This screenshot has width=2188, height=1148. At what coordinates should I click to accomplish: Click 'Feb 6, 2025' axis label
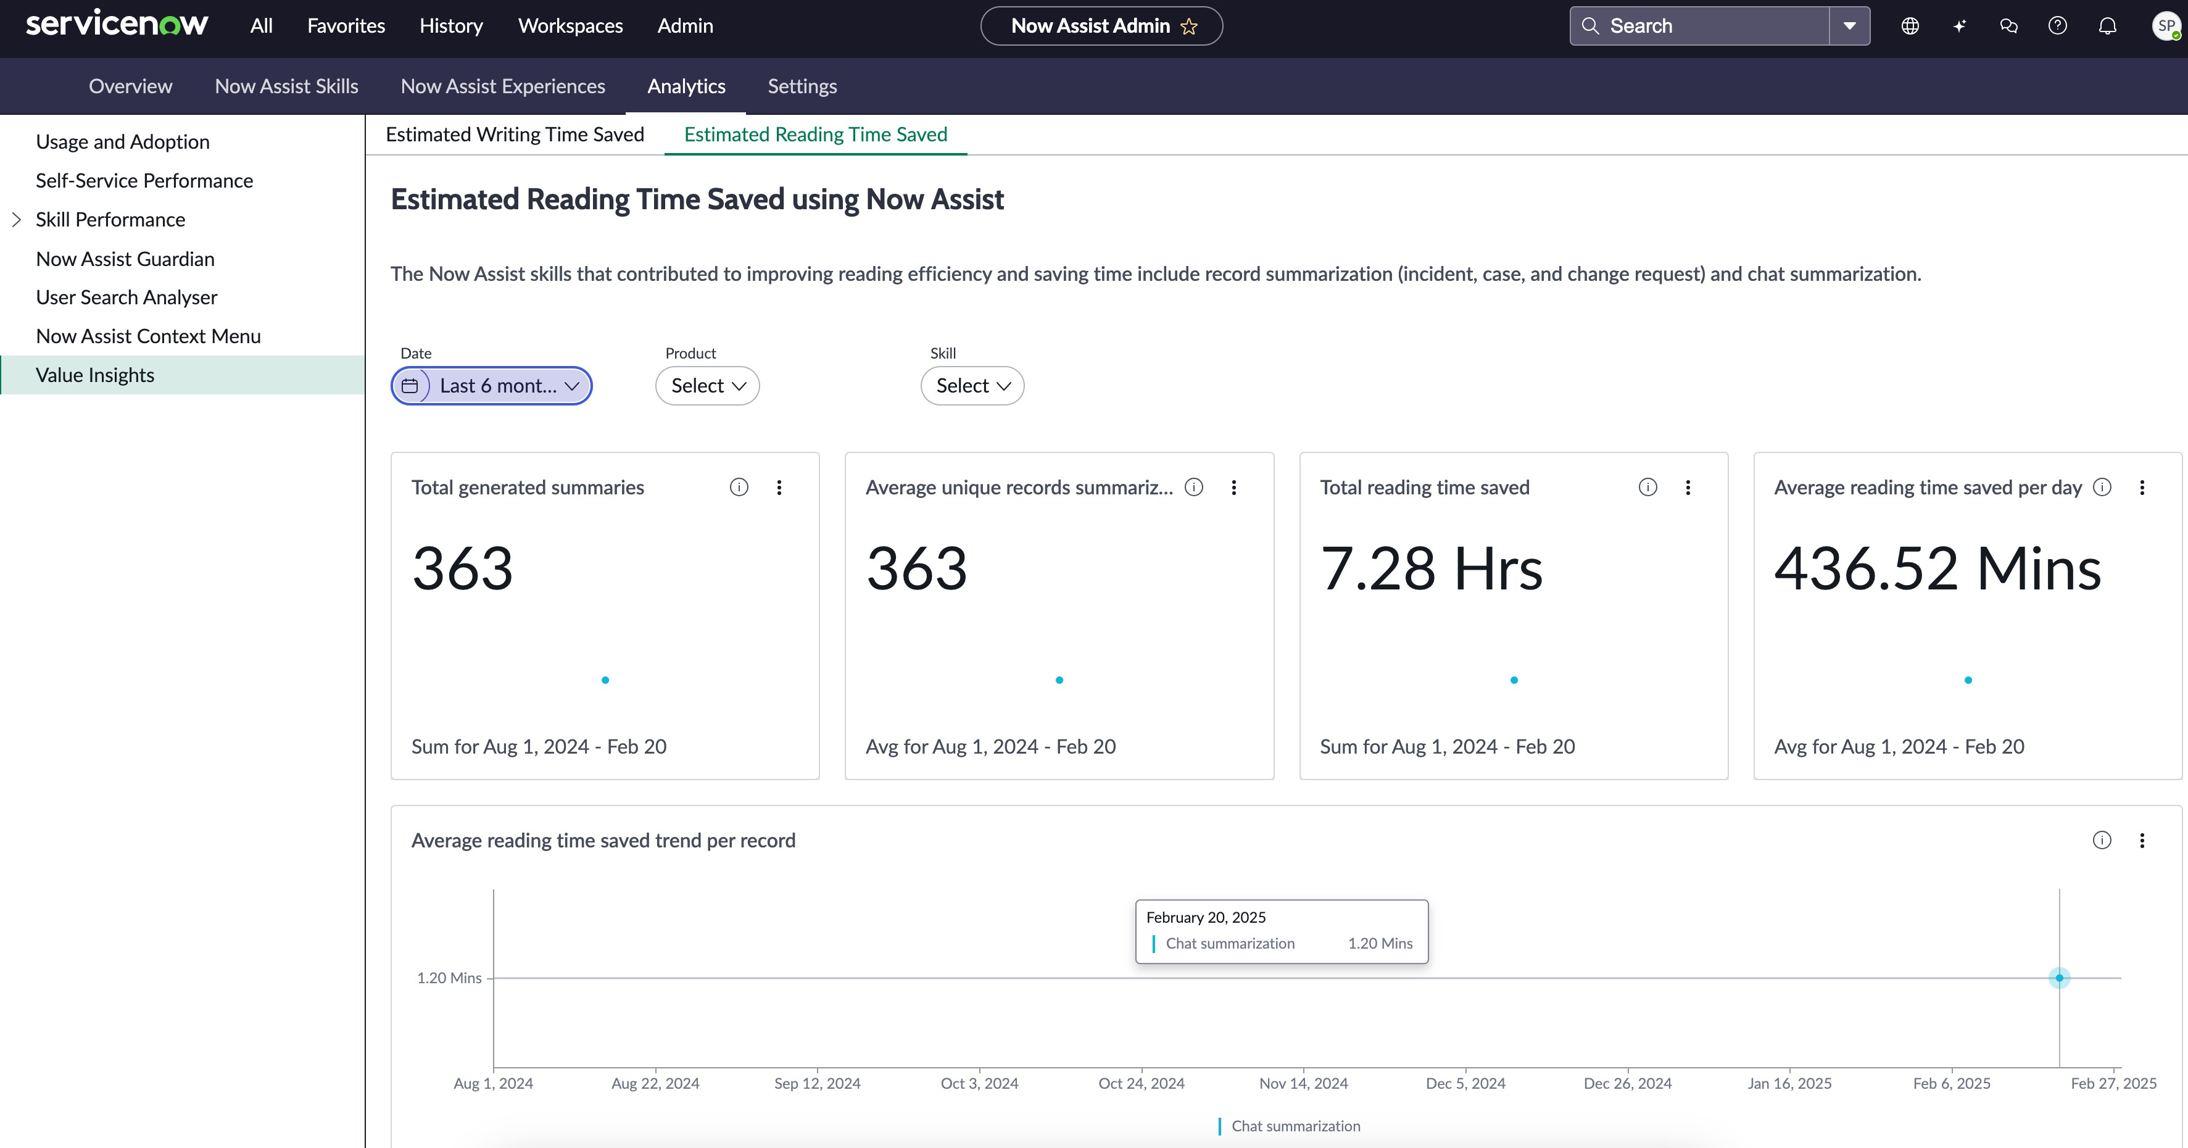[1952, 1083]
